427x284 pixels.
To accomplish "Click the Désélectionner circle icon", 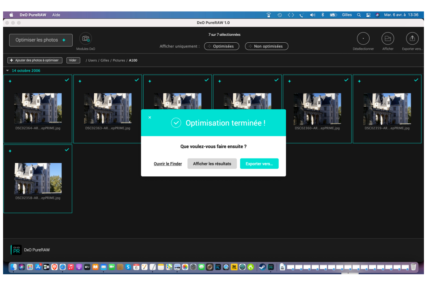I will (x=363, y=39).
